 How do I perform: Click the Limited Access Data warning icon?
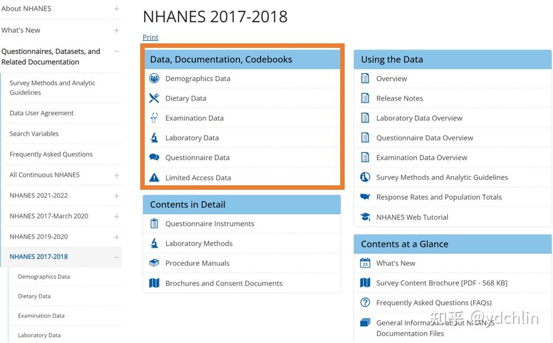(154, 177)
